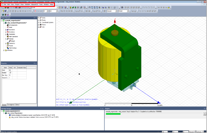This screenshot has height=133, width=207.
Task: Click the Open project folder icon
Action: pyautogui.click(x=5, y=8)
